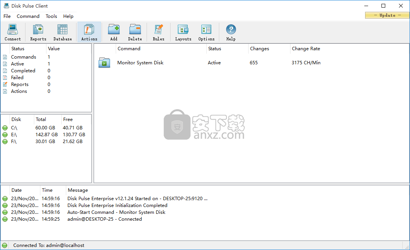
Task: Click the 3175 CH/Min change rate value
Action: pos(306,63)
